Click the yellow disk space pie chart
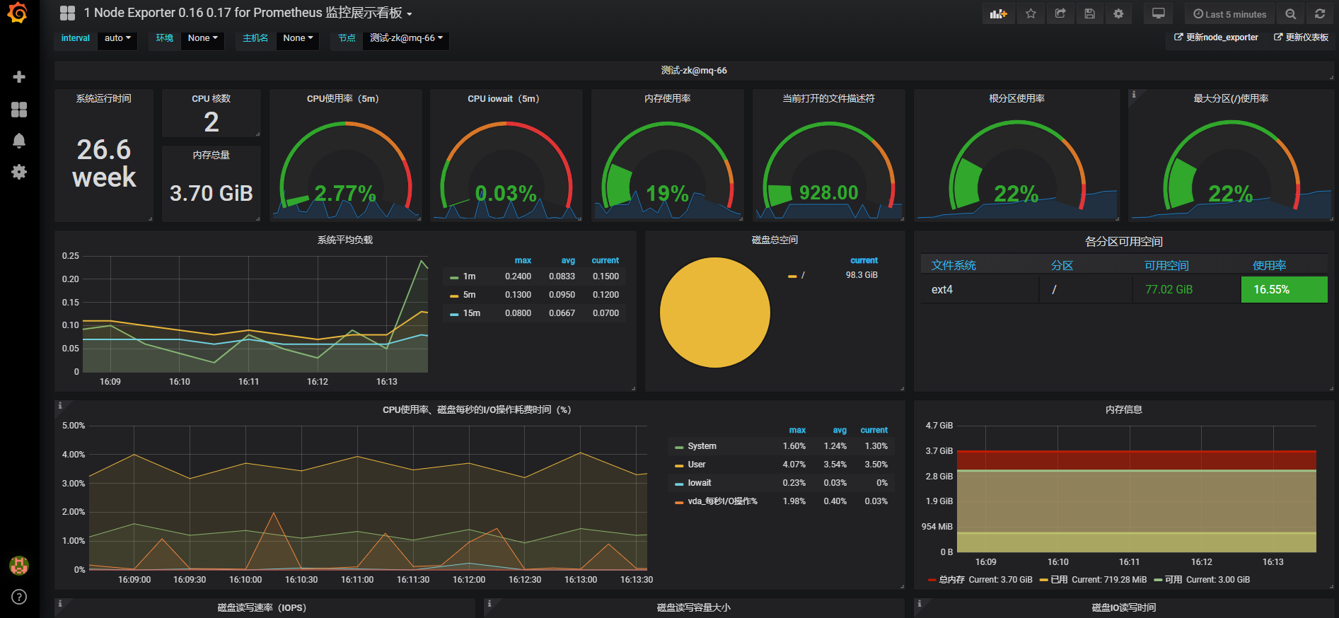The image size is (1339, 618). pyautogui.click(x=714, y=313)
